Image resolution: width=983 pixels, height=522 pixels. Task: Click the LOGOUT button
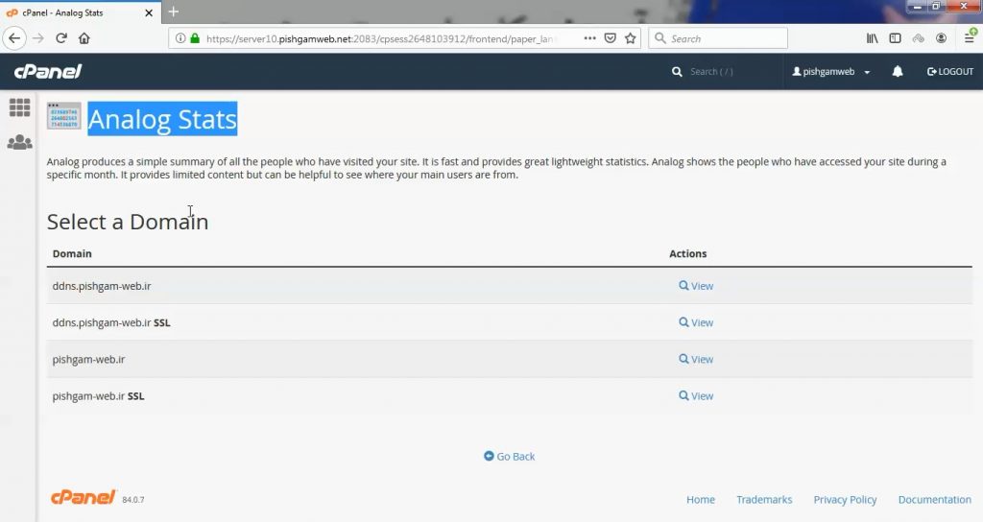949,71
